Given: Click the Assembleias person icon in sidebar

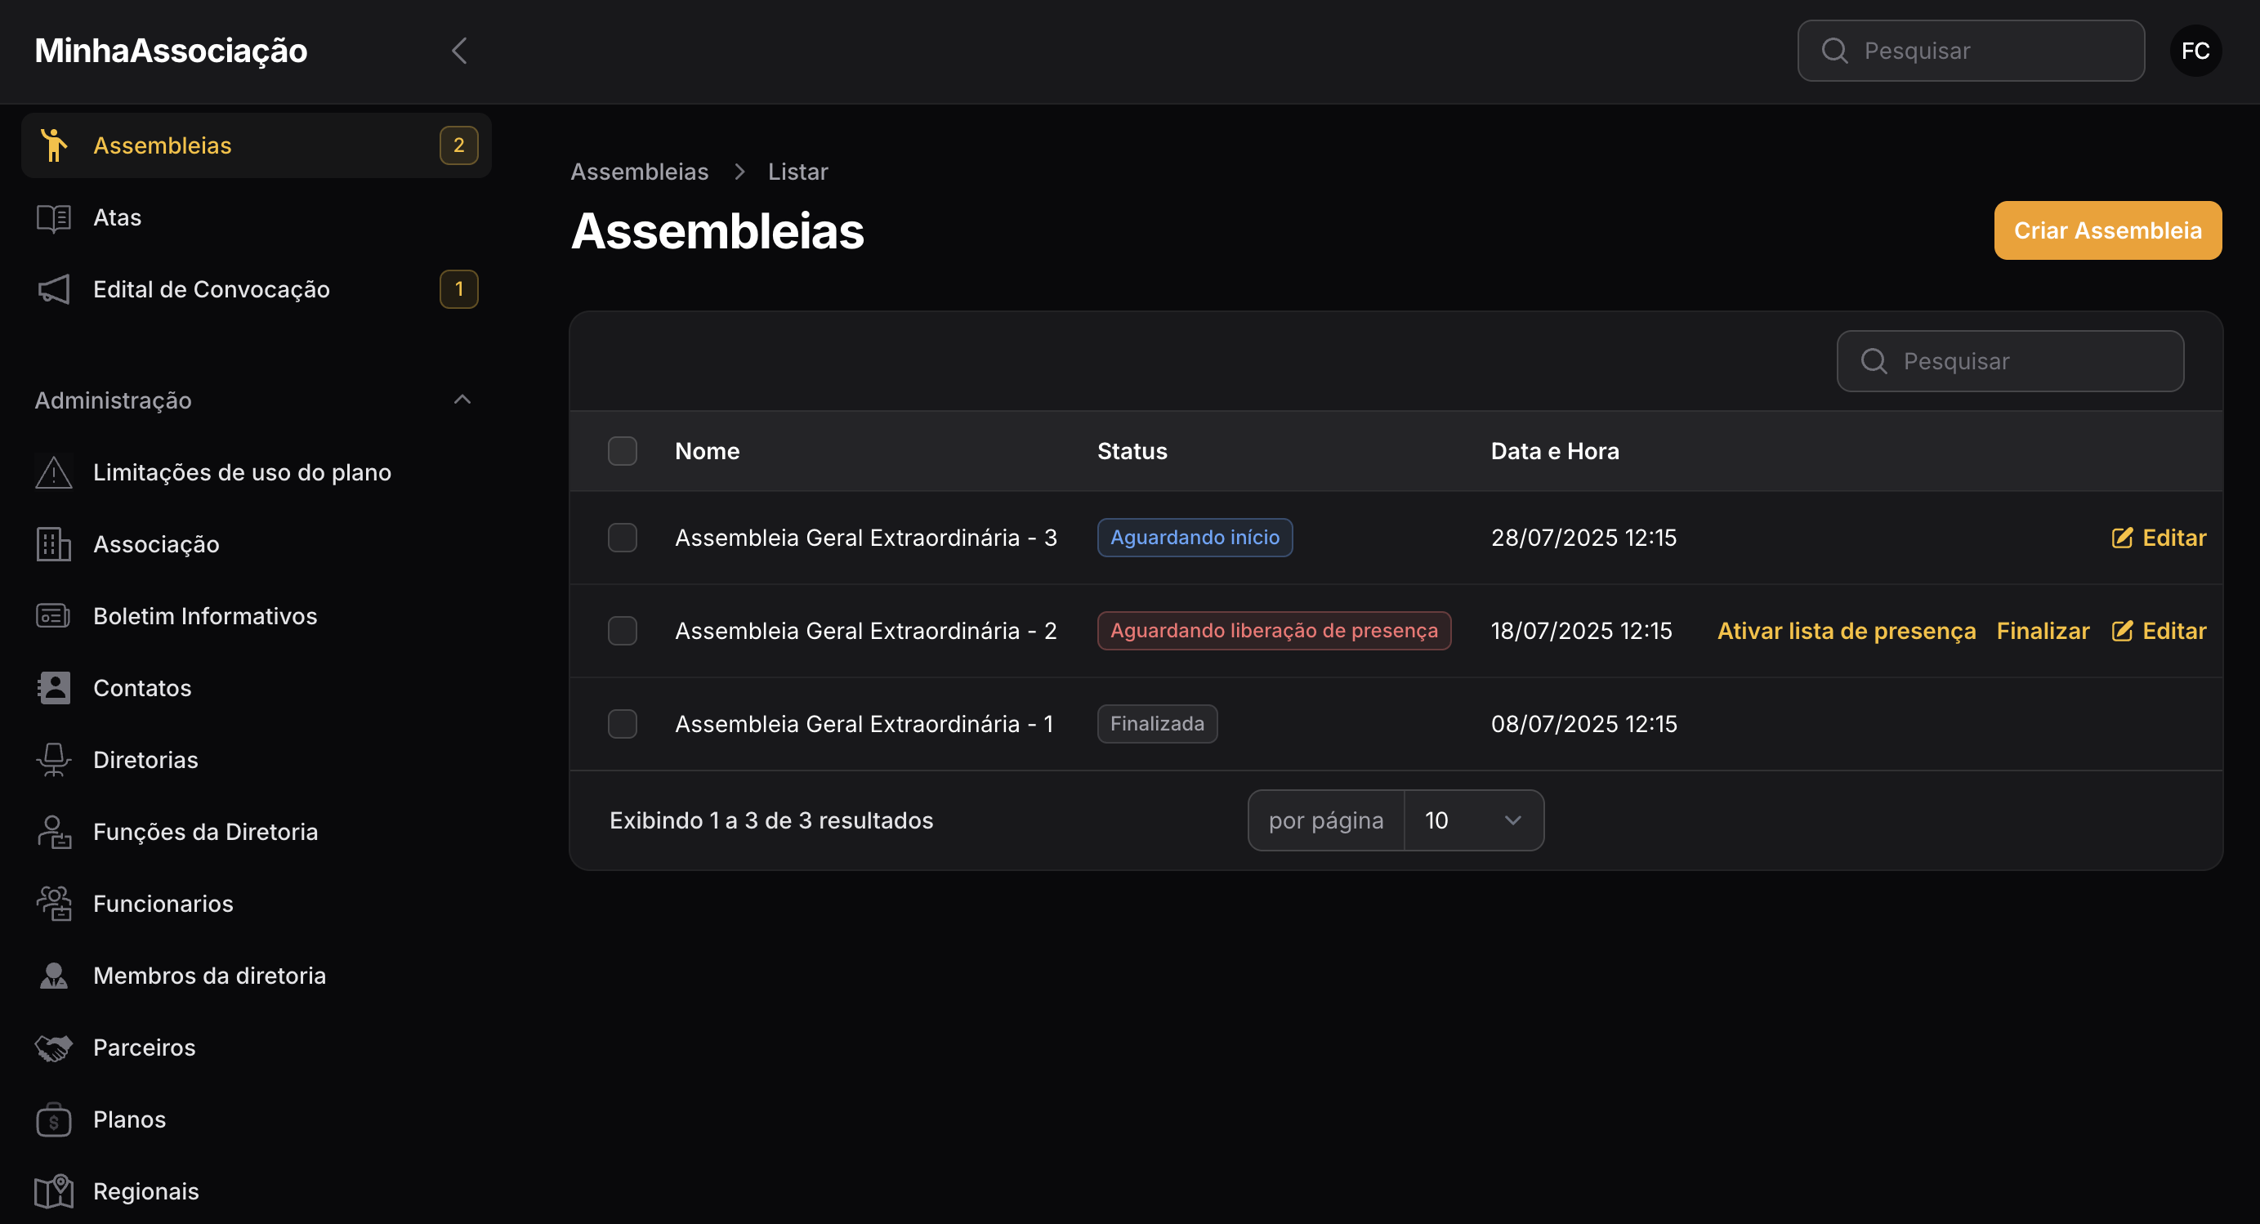Looking at the screenshot, I should [55, 145].
